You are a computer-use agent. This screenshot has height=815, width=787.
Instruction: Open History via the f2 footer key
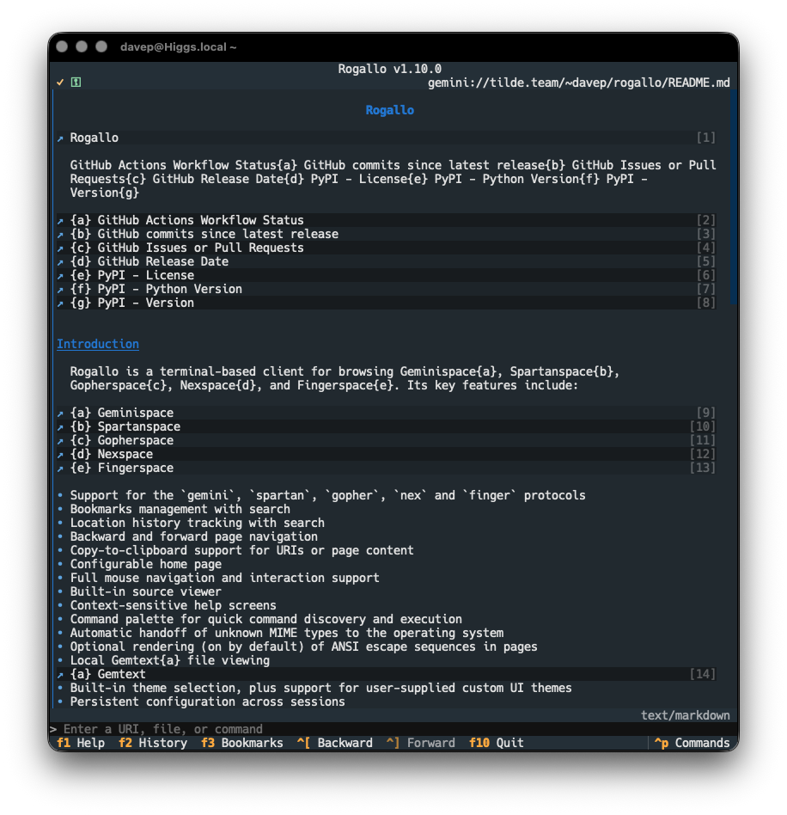click(153, 743)
